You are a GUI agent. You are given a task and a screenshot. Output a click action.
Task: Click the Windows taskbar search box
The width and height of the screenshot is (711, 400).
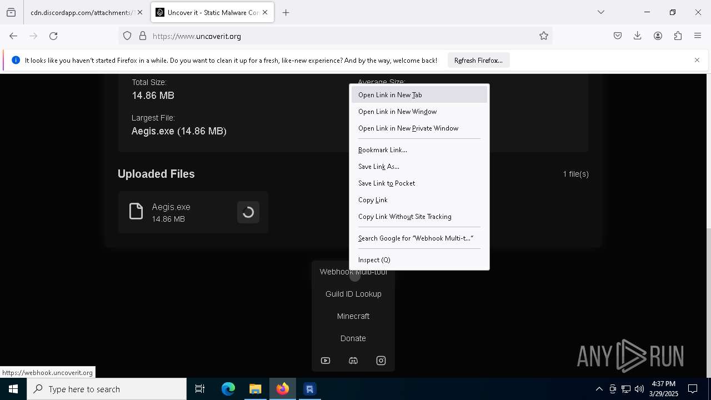pos(107,389)
